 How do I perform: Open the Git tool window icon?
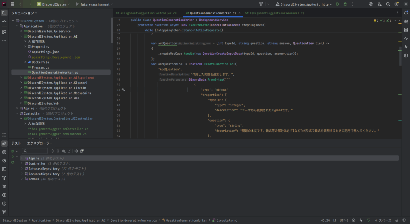(4, 212)
